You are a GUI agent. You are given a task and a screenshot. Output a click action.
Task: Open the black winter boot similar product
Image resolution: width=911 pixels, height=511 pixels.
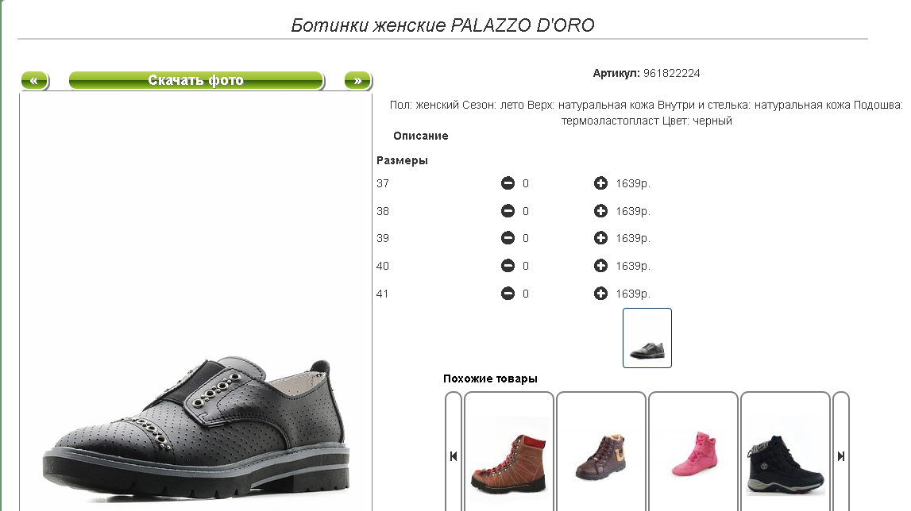(786, 455)
